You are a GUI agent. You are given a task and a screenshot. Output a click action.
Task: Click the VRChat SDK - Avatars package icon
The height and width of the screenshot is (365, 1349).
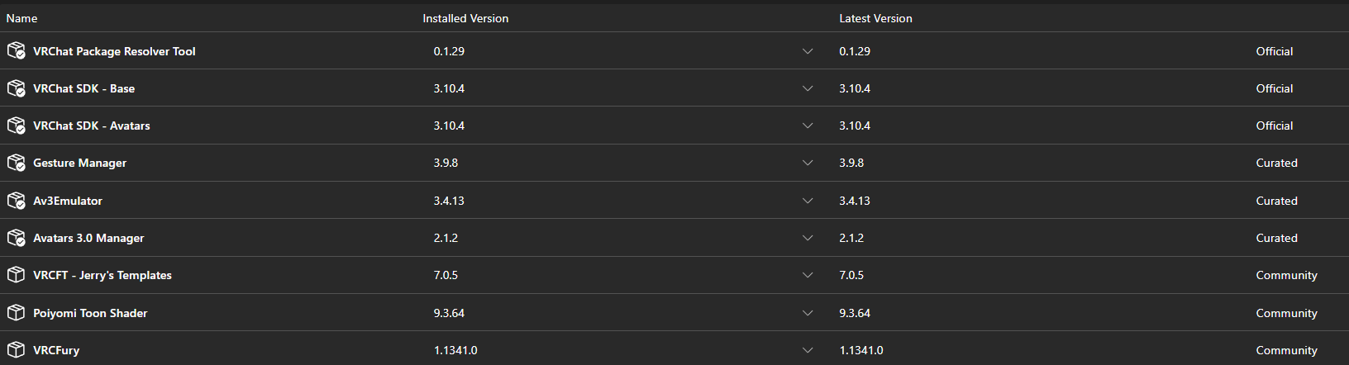click(17, 126)
